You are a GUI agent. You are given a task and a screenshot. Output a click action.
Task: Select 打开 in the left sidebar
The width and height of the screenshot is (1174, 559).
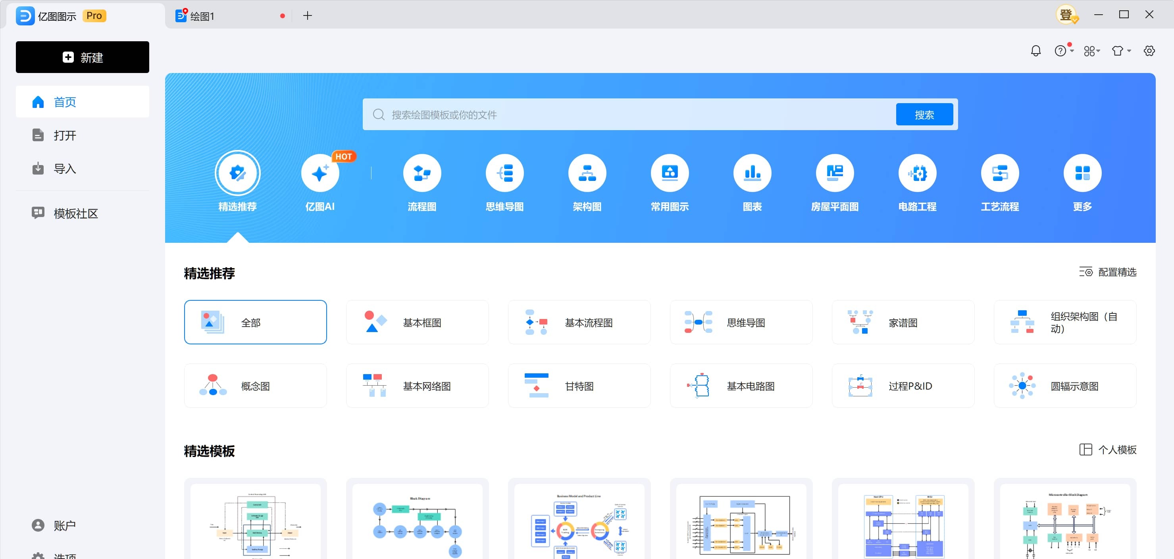[x=83, y=135]
